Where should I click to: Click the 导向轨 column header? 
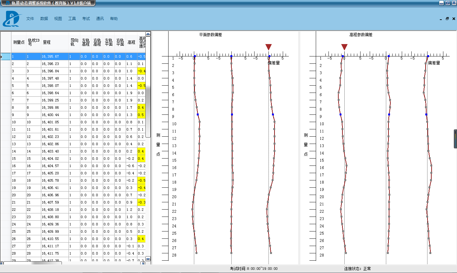(x=74, y=42)
